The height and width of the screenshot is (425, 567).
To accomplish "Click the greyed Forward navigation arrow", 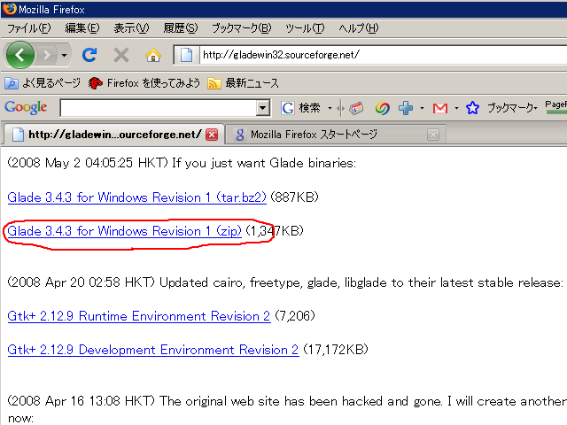I will (x=46, y=55).
